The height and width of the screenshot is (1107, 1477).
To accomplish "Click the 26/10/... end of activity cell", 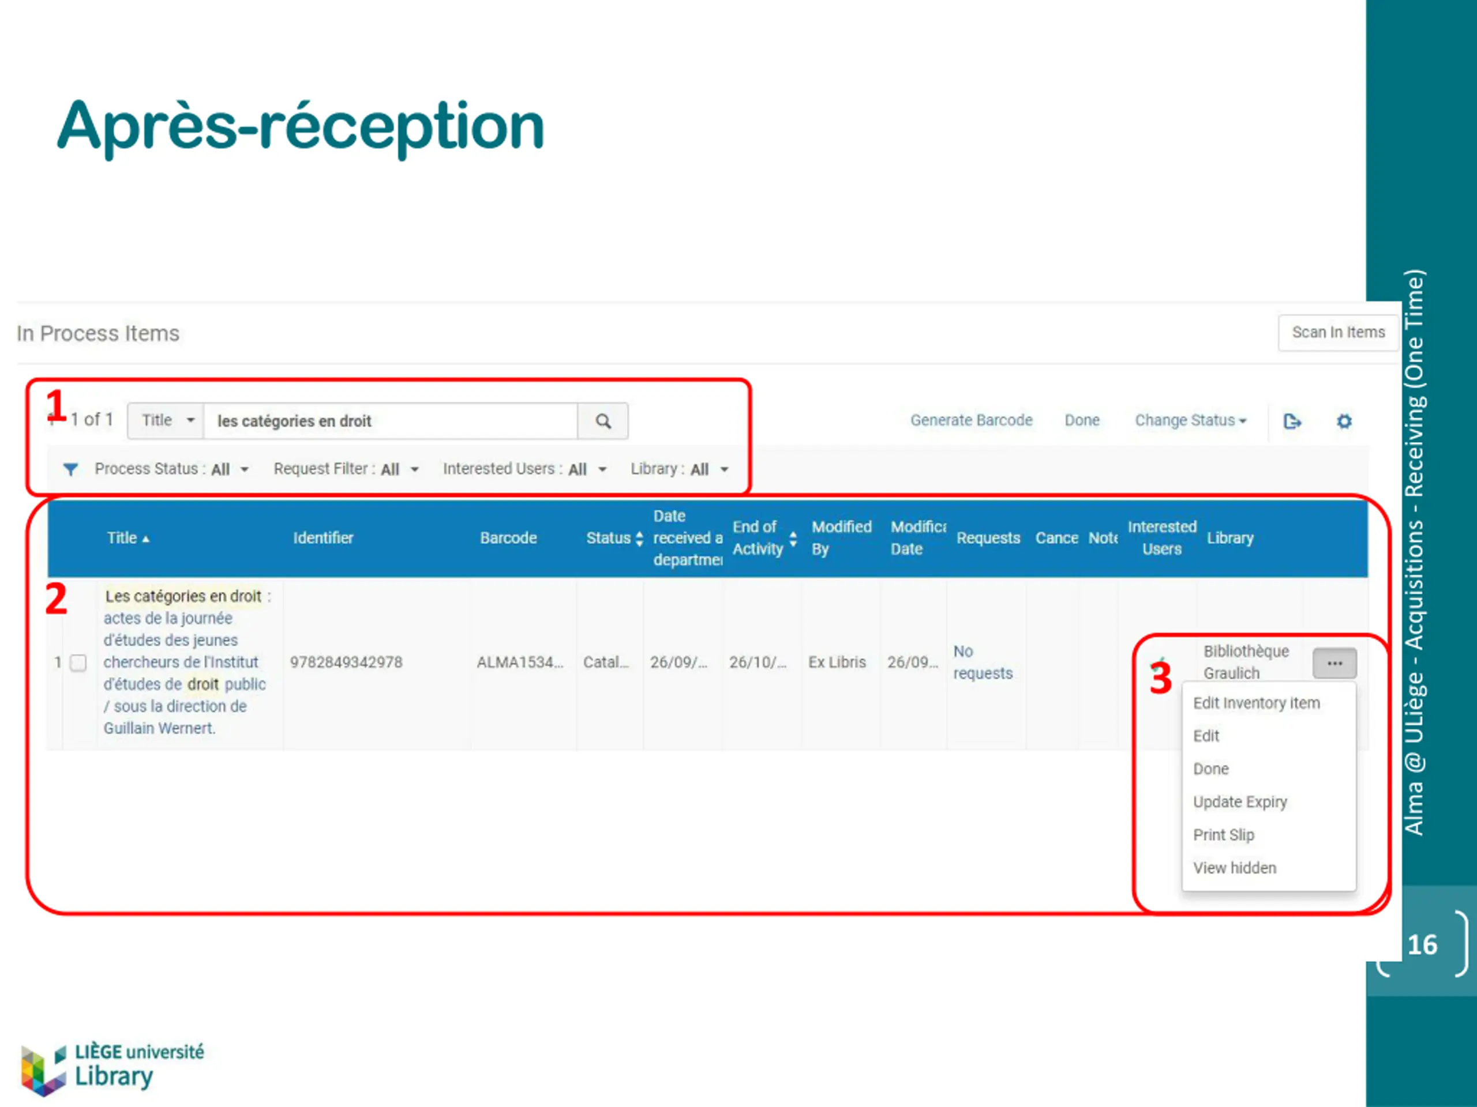I will point(757,662).
